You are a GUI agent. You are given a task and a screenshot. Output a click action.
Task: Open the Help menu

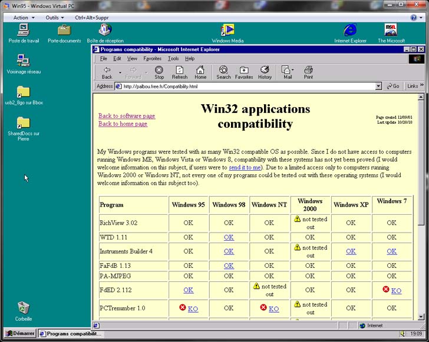190,58
